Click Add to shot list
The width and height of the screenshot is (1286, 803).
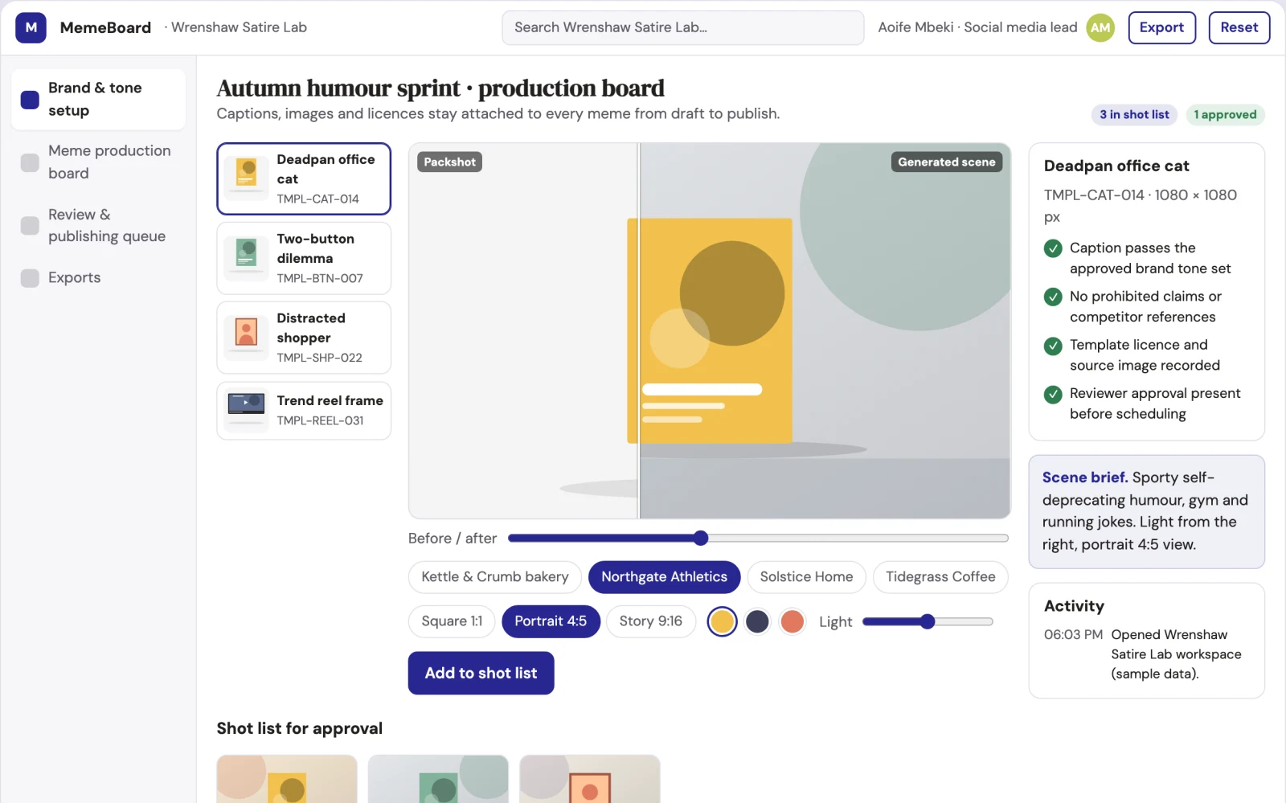[481, 674]
